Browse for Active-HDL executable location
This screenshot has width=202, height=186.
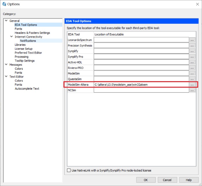192,62
